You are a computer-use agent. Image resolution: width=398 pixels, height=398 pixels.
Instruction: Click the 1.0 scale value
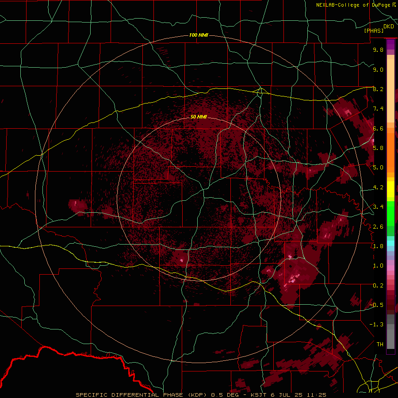click(x=378, y=266)
